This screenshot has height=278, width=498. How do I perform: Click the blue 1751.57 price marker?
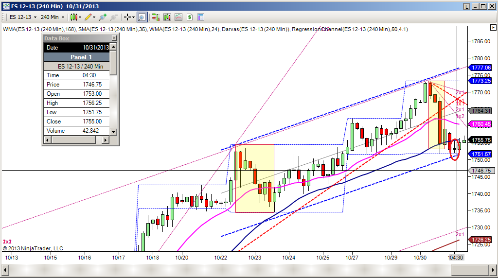tap(480, 154)
